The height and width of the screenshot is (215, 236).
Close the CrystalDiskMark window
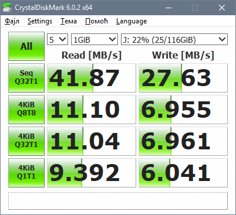(x=222, y=8)
